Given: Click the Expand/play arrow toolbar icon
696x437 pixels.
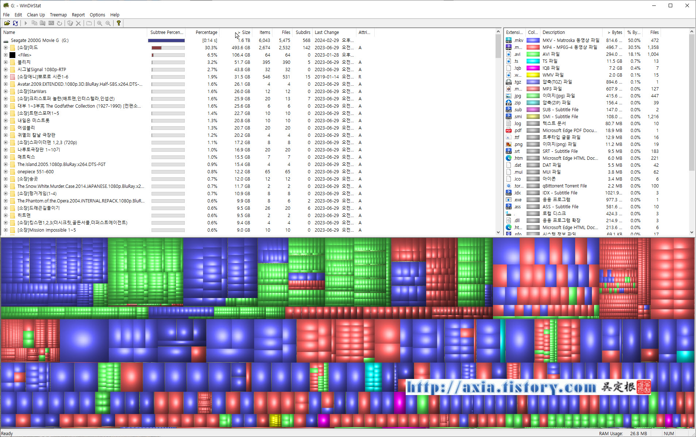Looking at the screenshot, I should pos(26,23).
